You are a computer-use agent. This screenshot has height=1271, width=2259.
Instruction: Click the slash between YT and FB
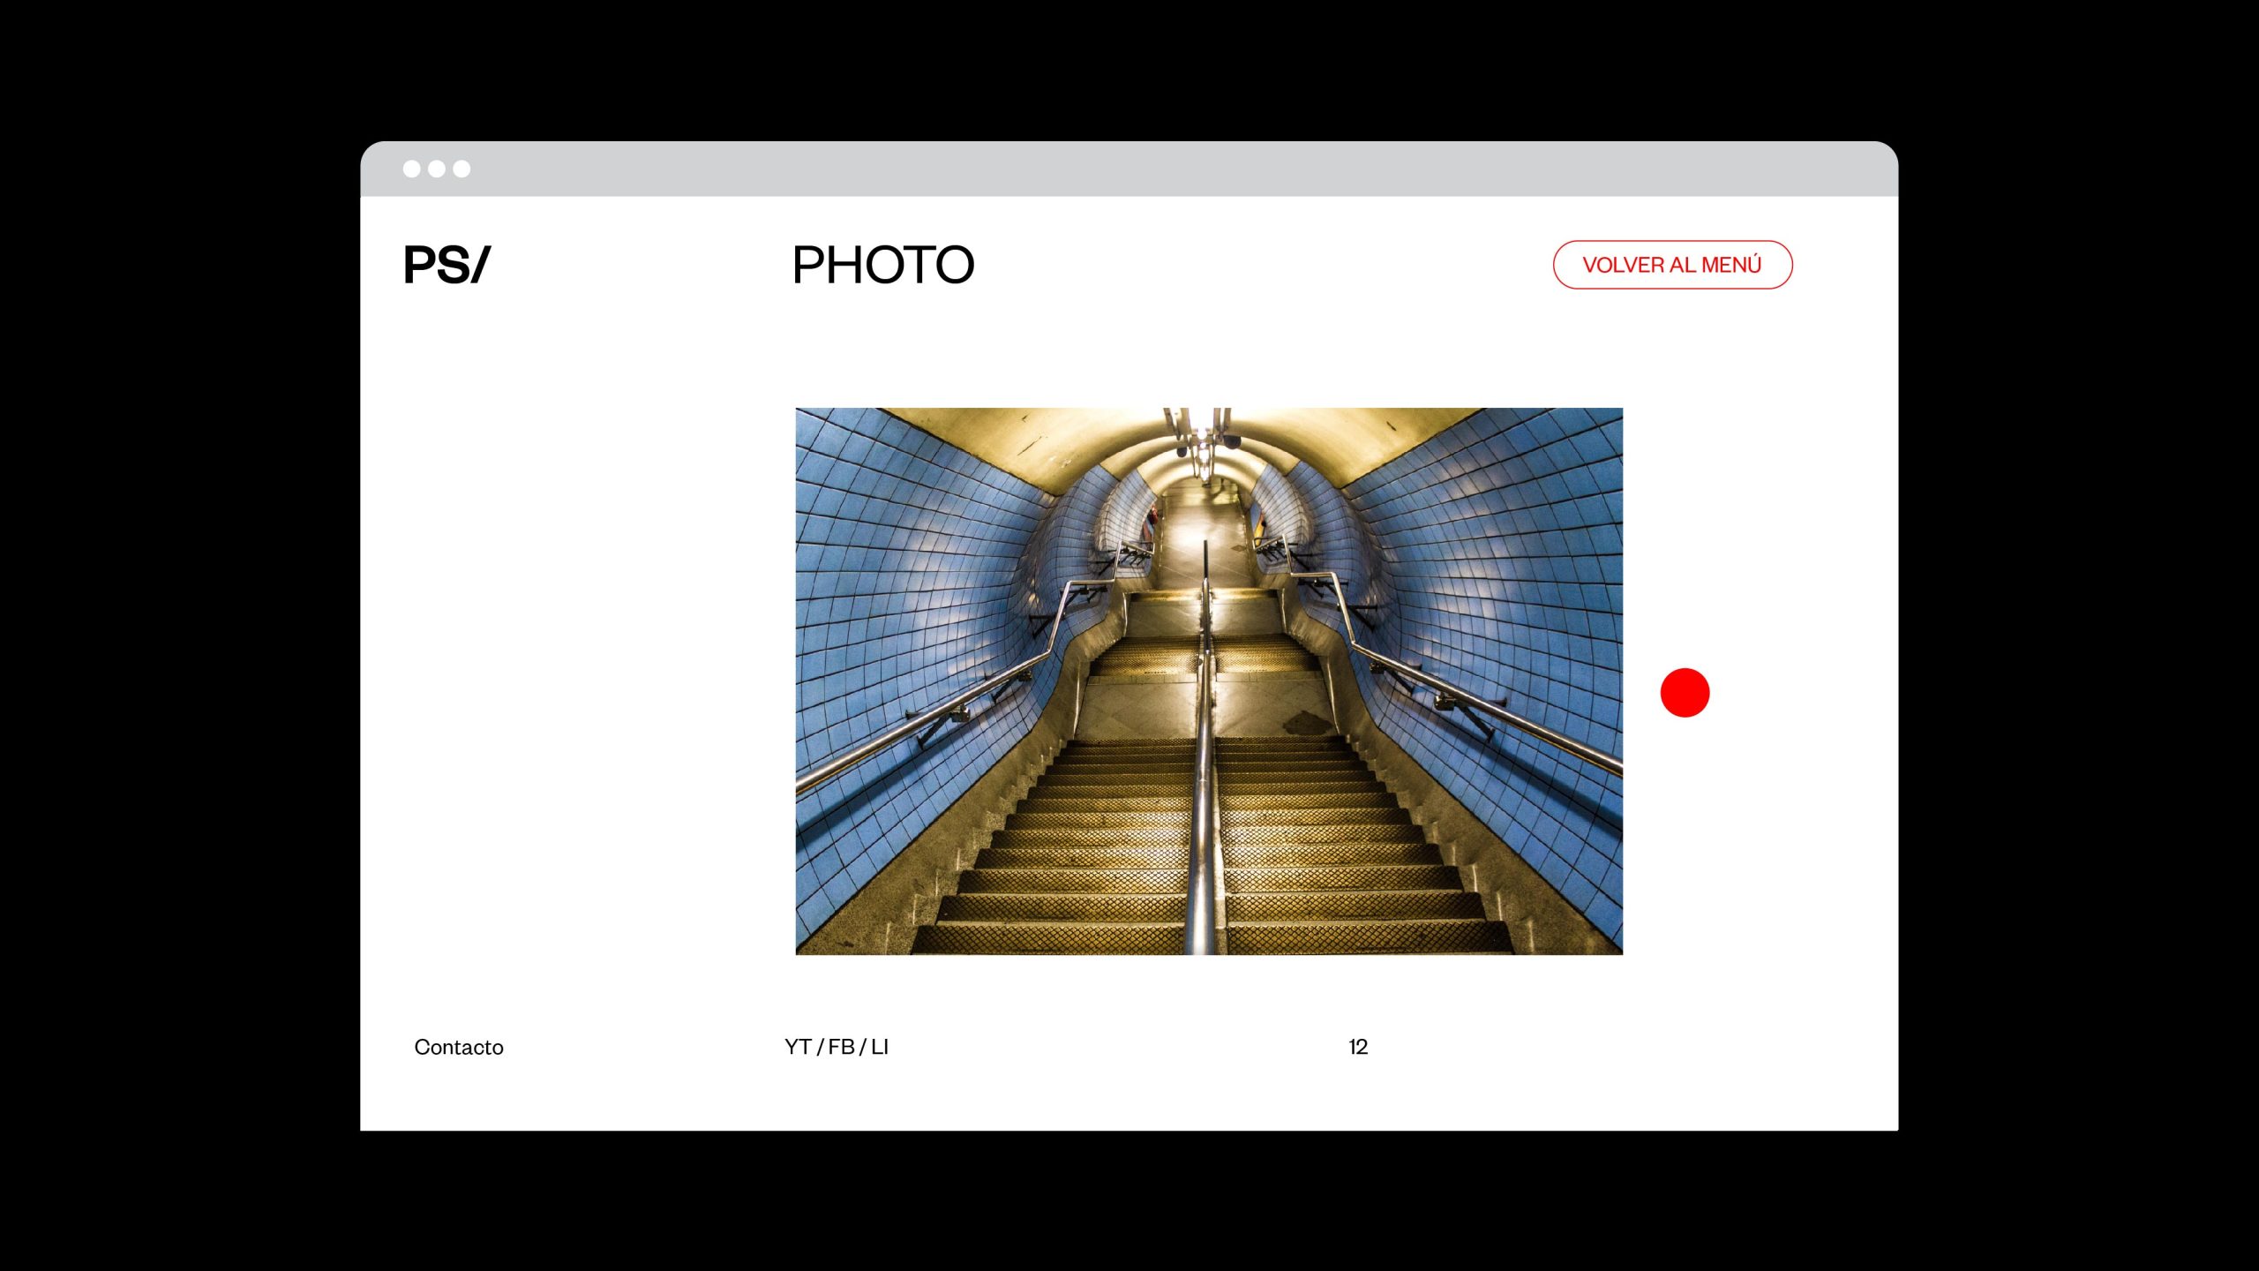click(821, 1047)
